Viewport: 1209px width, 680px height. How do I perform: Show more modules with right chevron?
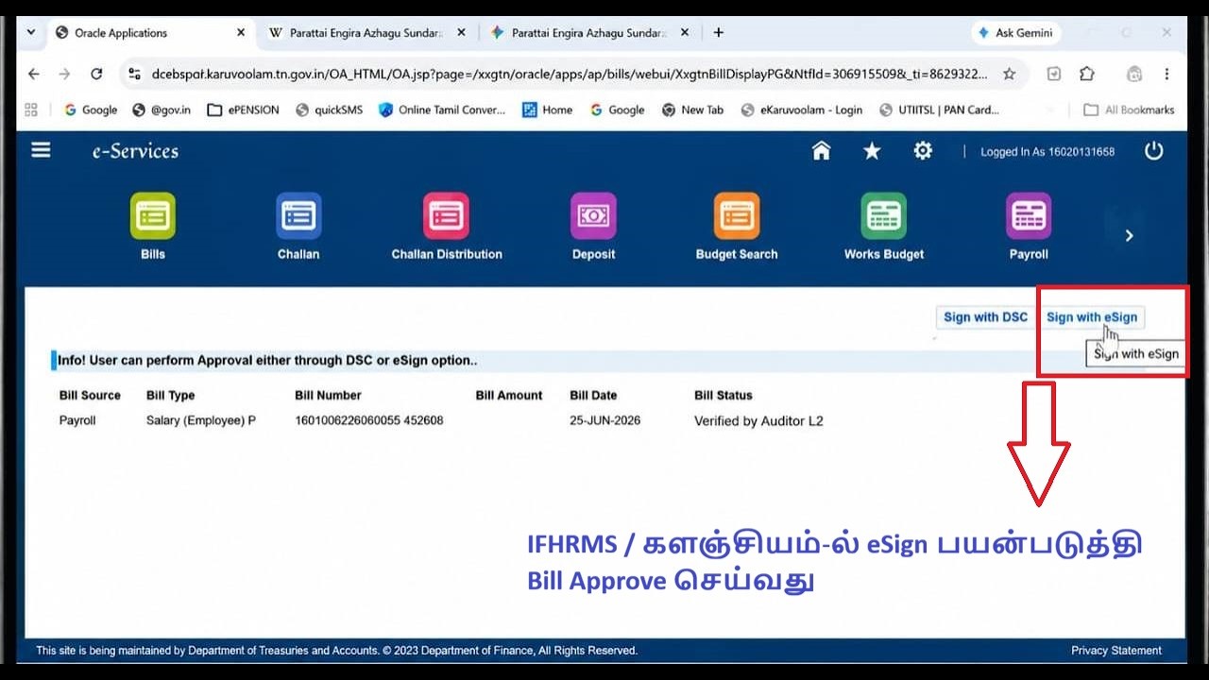coord(1129,235)
